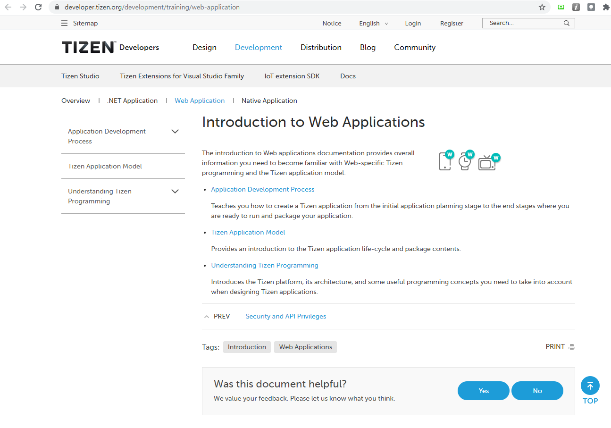Open Application Development Process sidebar item

pyautogui.click(x=107, y=136)
